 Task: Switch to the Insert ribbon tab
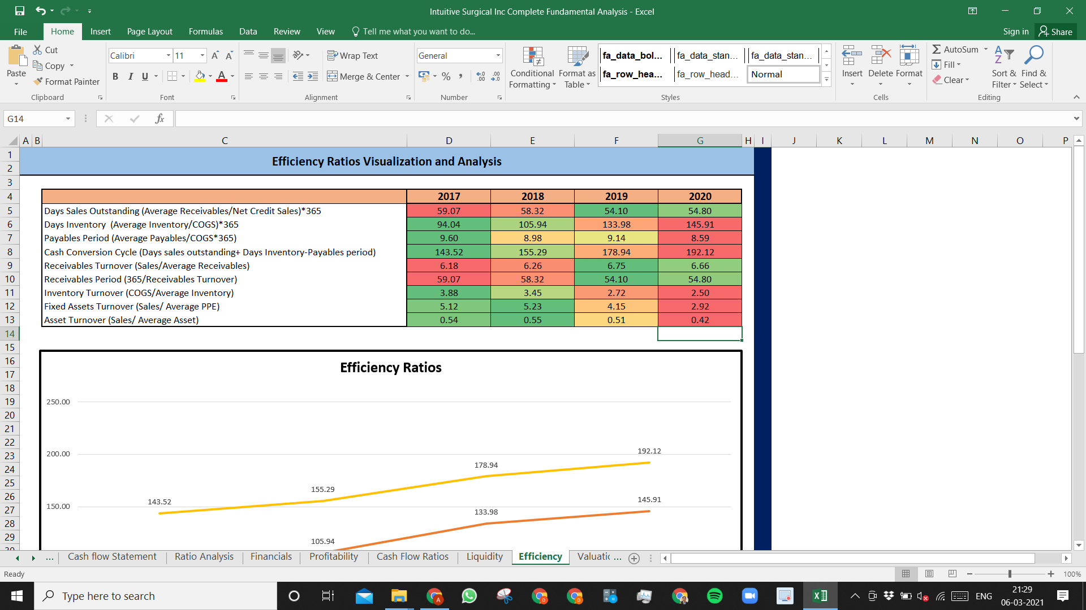100,32
